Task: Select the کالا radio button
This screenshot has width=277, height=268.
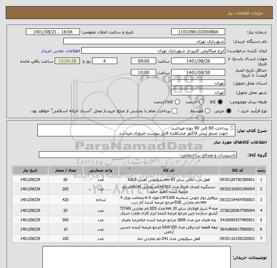Action: [220, 102]
